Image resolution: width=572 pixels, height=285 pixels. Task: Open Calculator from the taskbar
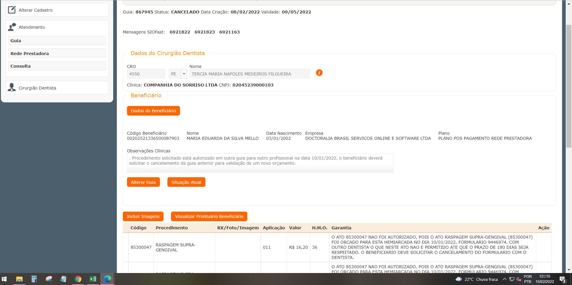[34, 279]
